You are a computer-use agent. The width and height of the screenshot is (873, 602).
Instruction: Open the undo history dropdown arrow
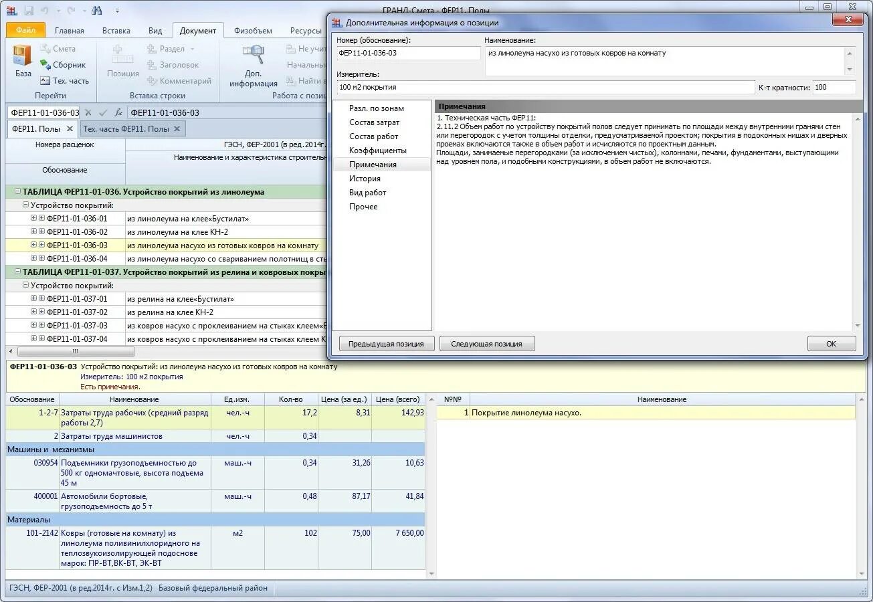(x=57, y=10)
